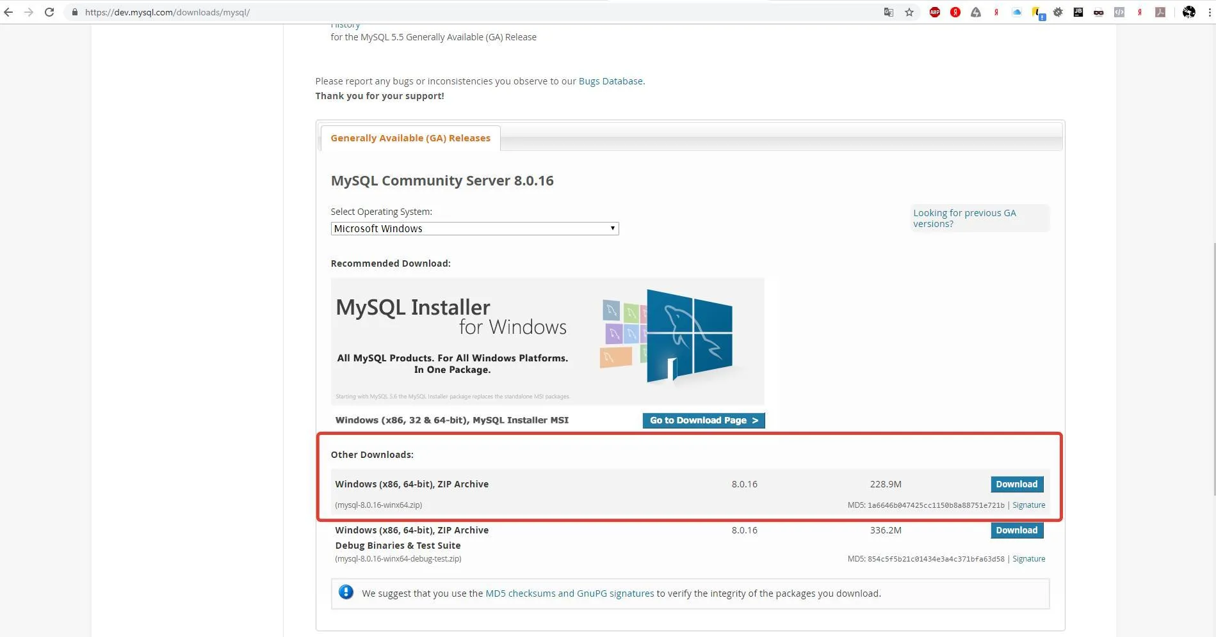Open the iCloud extension icon
Viewport: 1216px width, 637px height.
pyautogui.click(x=1017, y=12)
